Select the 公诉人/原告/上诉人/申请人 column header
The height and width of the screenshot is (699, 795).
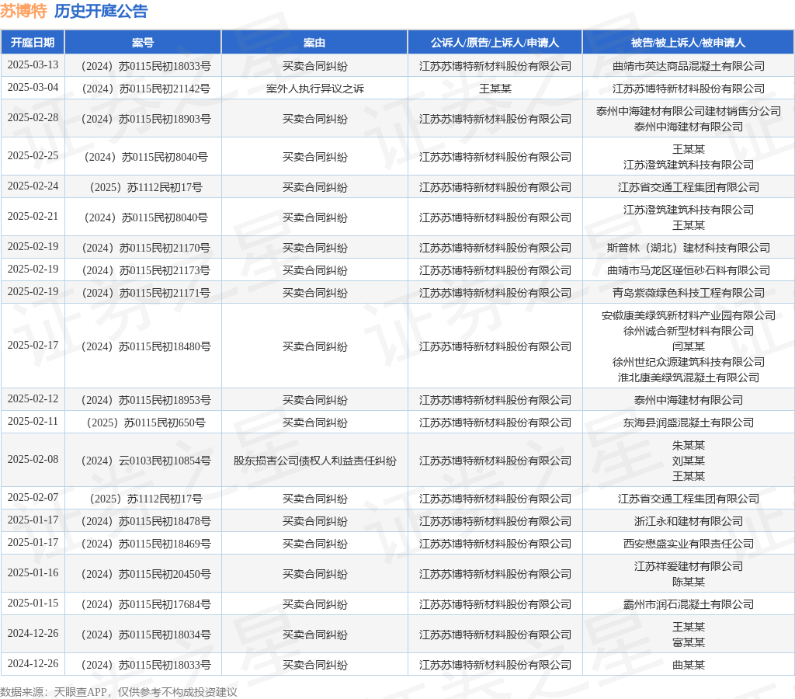[495, 43]
